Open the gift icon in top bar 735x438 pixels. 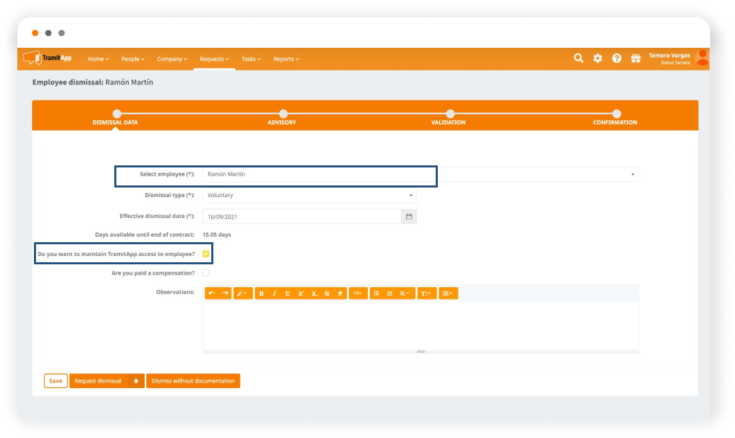[x=635, y=59]
